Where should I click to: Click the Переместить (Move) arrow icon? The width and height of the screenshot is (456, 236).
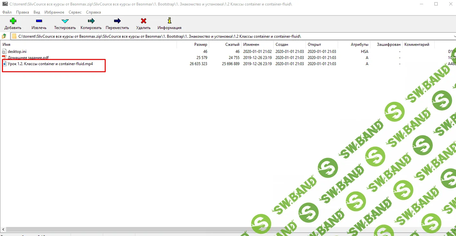coord(117,21)
